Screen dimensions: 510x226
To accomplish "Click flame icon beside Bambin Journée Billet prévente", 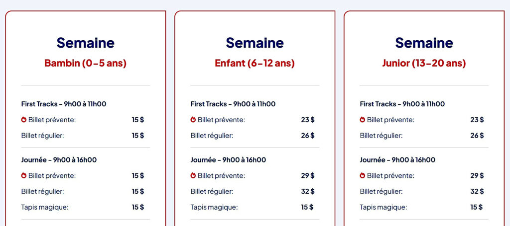I will [x=24, y=175].
